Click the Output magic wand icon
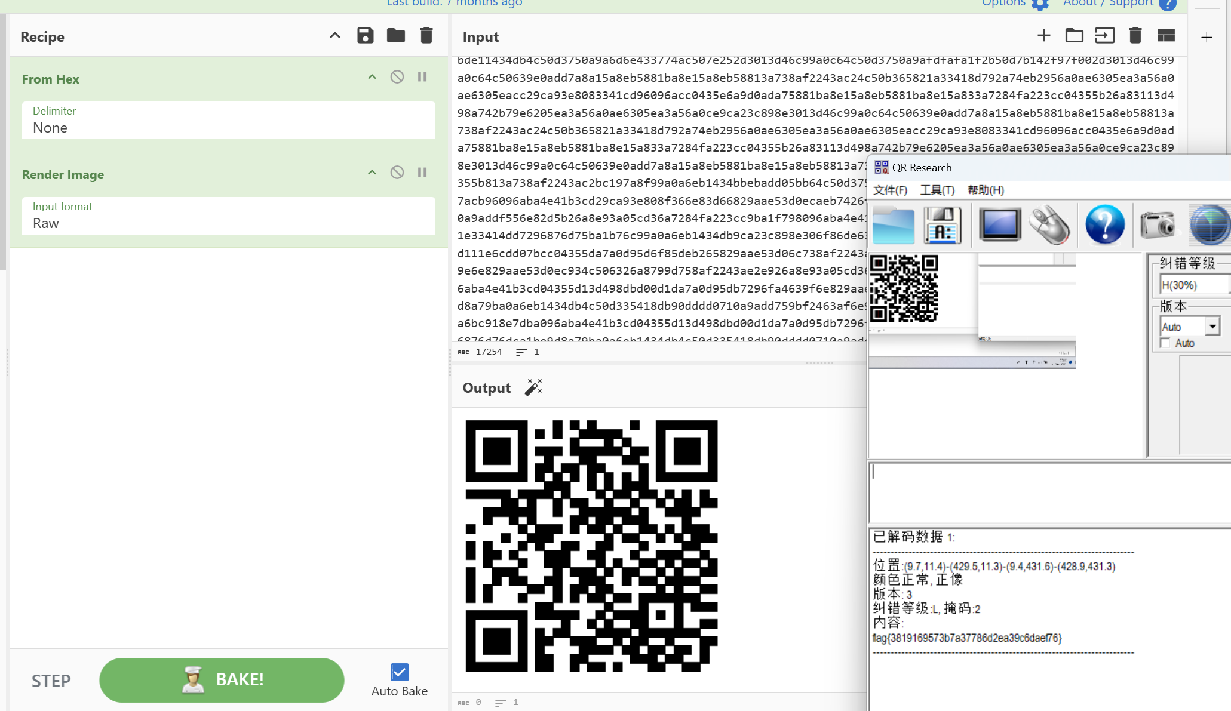The height and width of the screenshot is (711, 1231). pos(533,387)
